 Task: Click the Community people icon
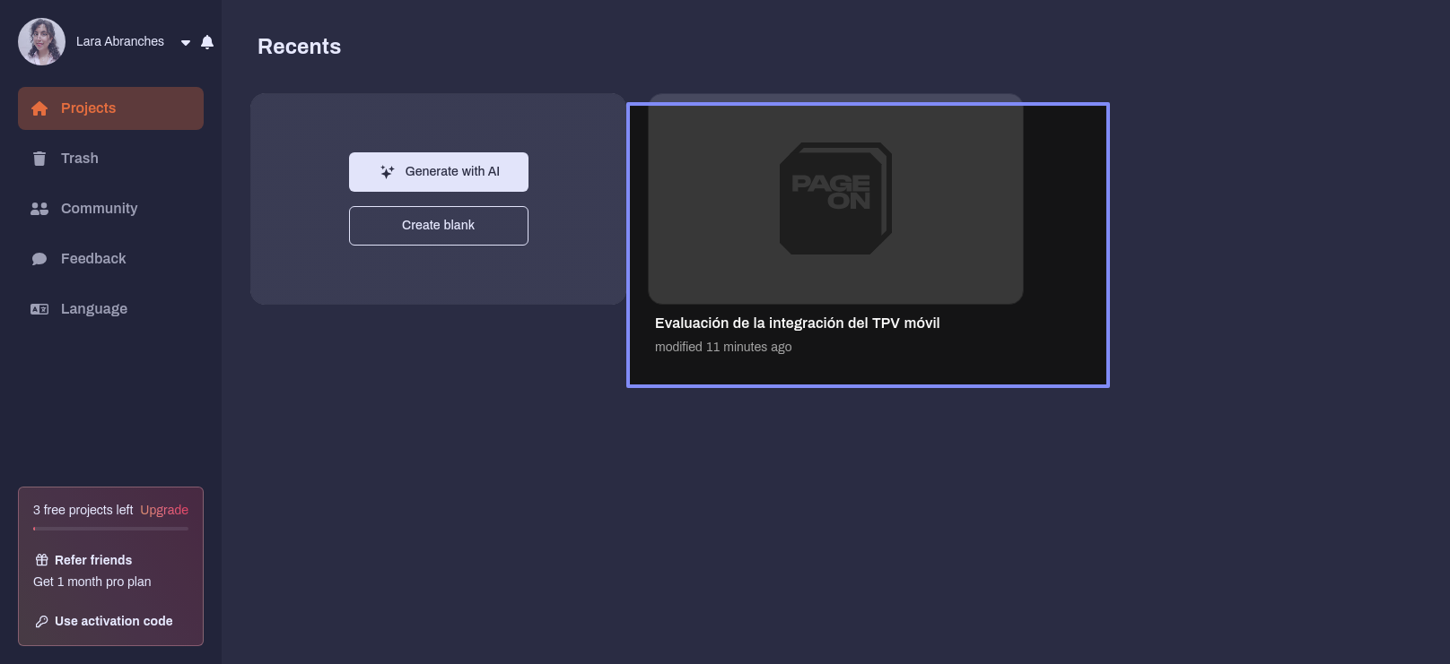39,209
